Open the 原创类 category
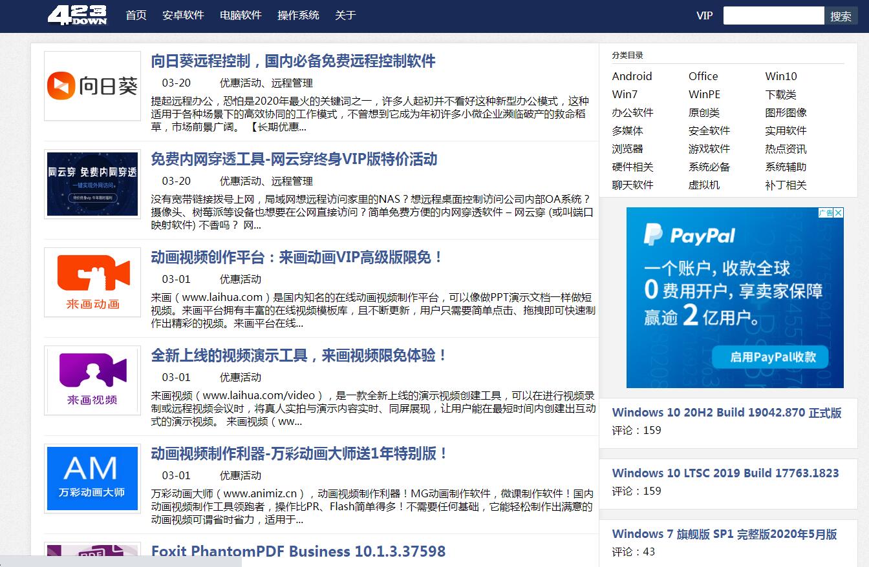Viewport: 869px width, 567px height. pyautogui.click(x=703, y=112)
